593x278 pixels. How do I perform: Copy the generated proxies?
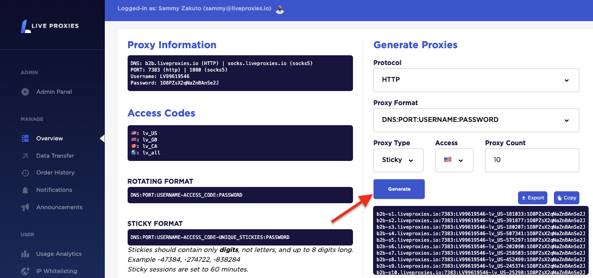tap(566, 198)
